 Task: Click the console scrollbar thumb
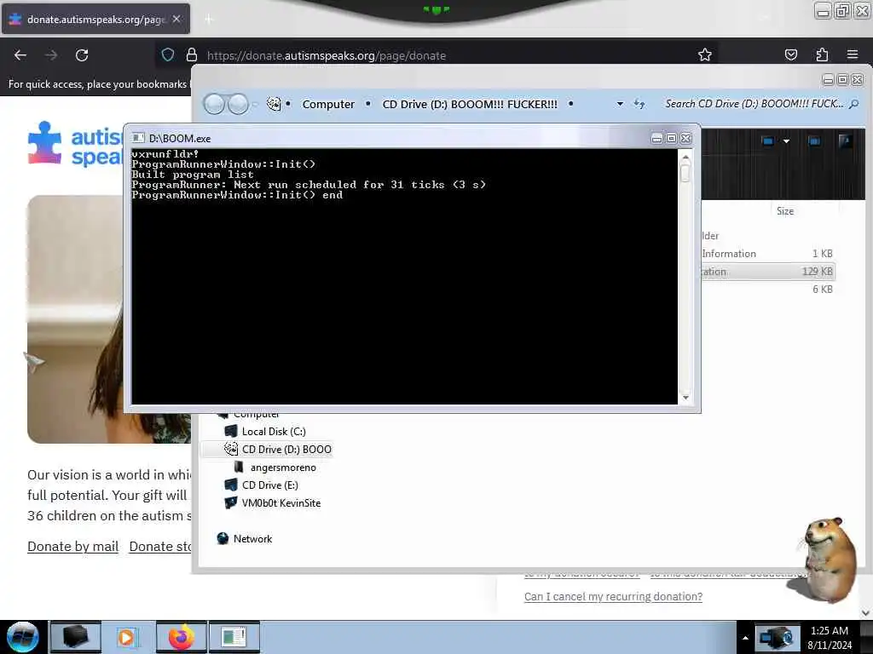(x=685, y=174)
